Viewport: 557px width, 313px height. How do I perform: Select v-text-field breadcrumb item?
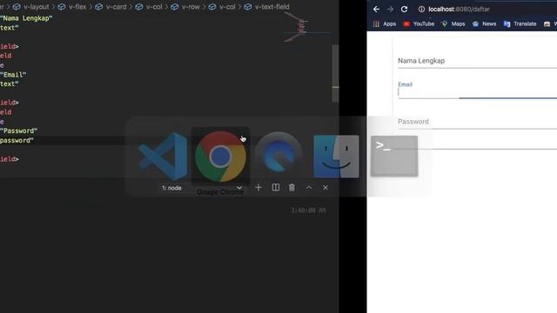pyautogui.click(x=267, y=7)
